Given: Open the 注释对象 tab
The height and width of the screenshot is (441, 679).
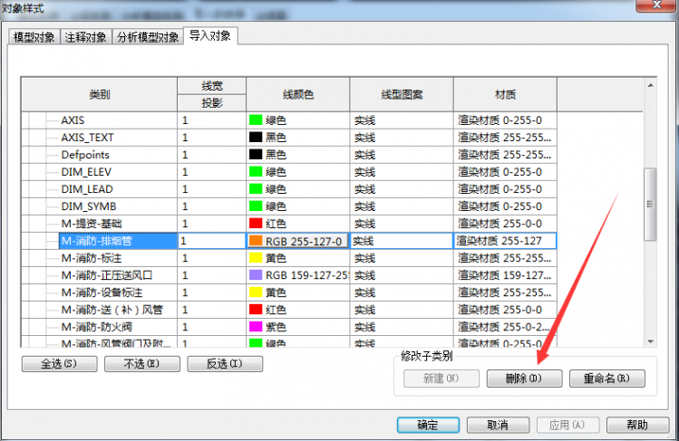Looking at the screenshot, I should pos(87,37).
